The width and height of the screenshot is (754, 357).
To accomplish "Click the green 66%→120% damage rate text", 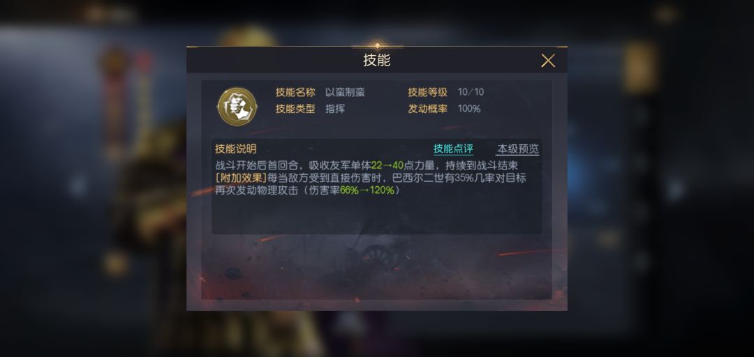I will click(367, 190).
